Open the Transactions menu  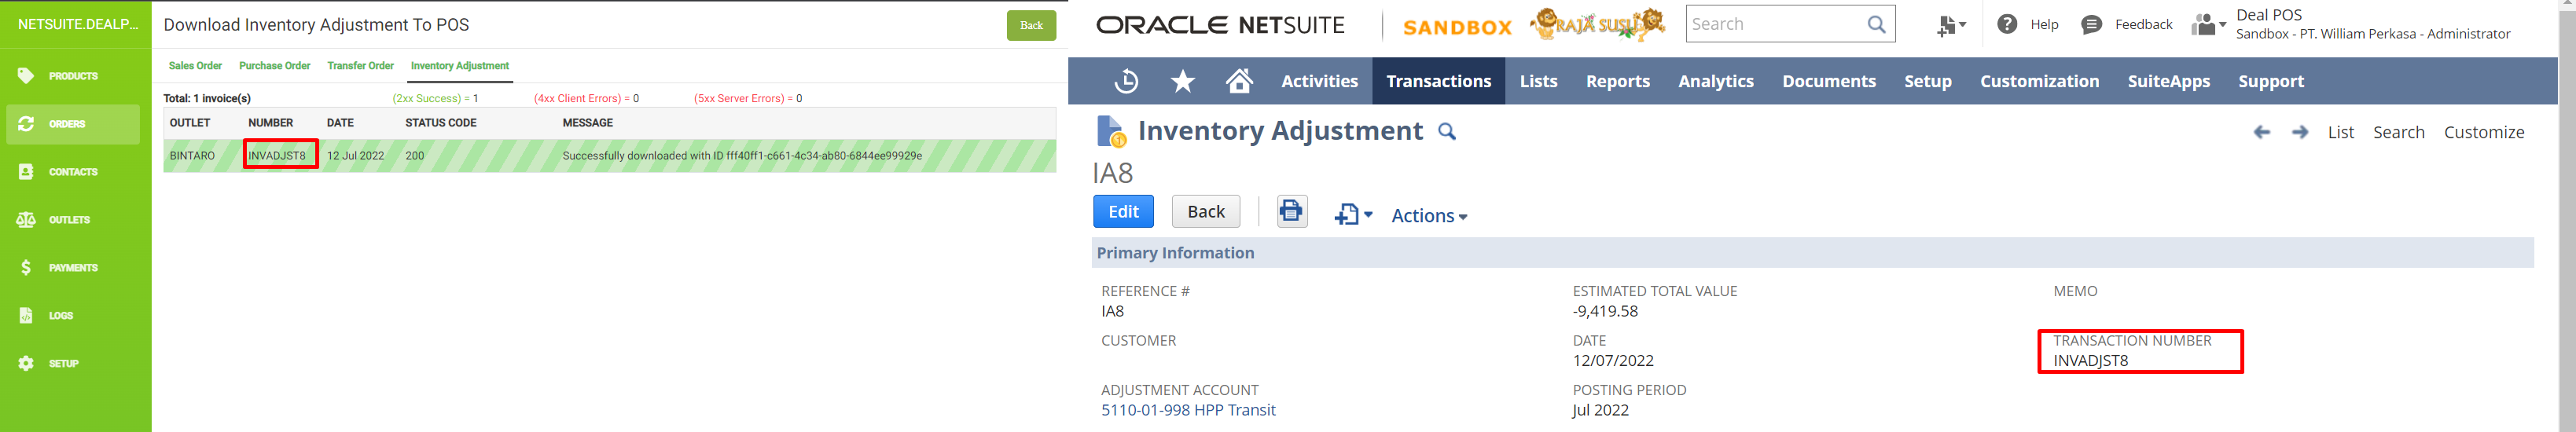(x=1438, y=81)
